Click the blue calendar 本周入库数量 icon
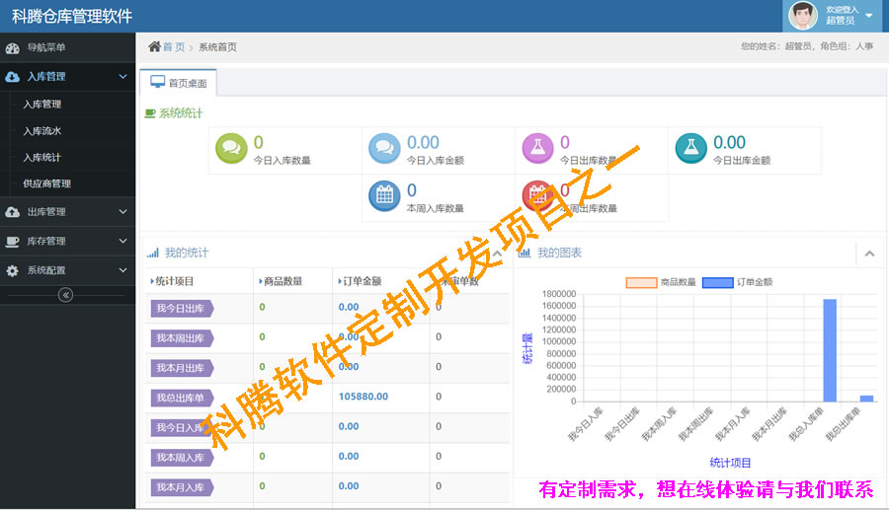The height and width of the screenshot is (513, 889). point(384,196)
